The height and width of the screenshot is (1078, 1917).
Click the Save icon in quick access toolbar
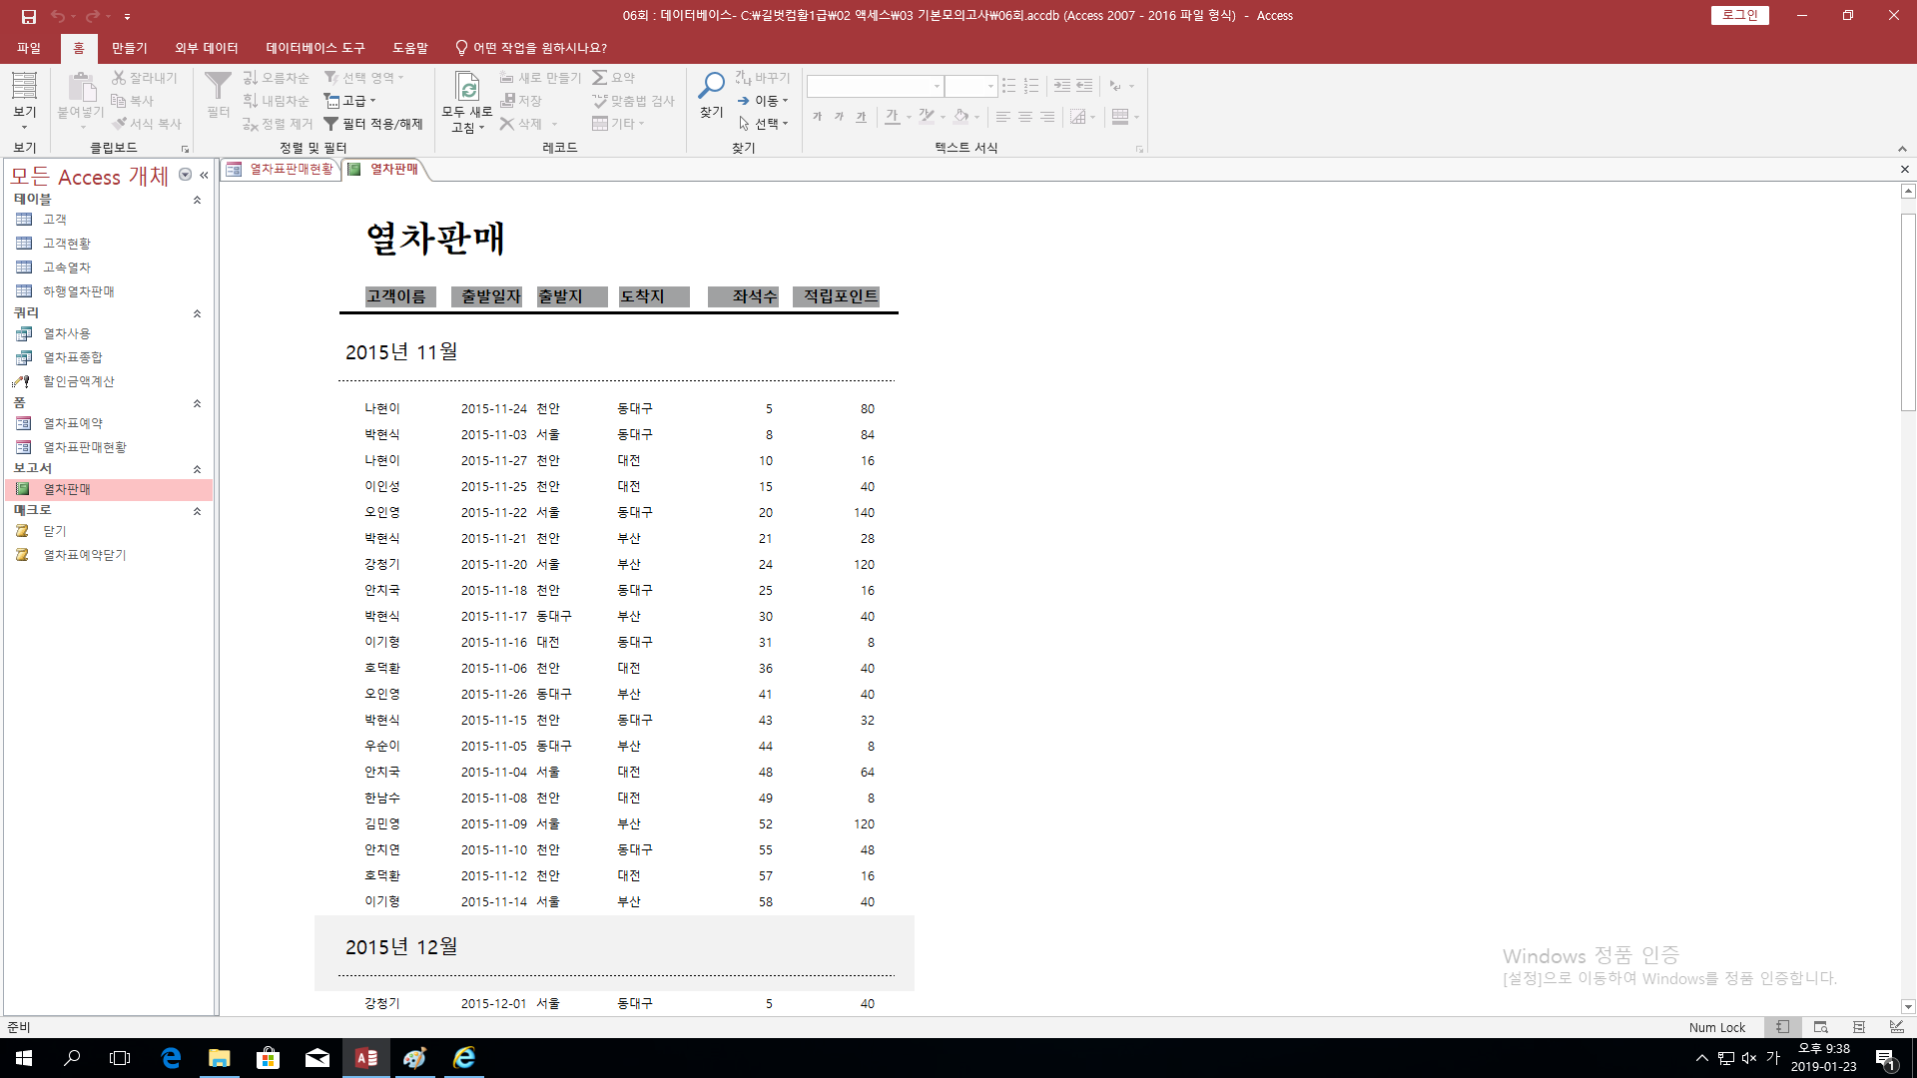(29, 16)
